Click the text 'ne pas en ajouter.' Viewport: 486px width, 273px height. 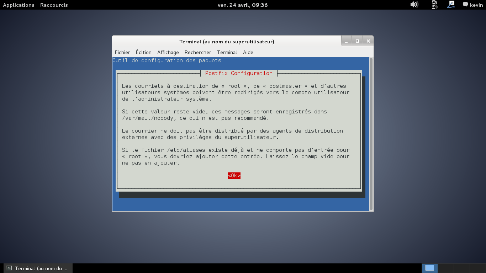[151, 163]
